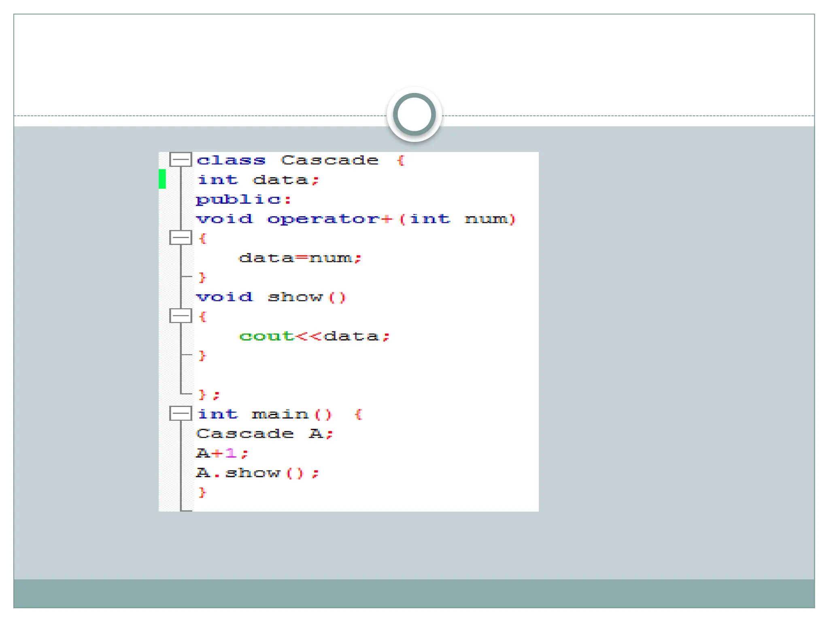Click the closing '};' of the class
Screen dimensions: 829x622
tap(209, 394)
